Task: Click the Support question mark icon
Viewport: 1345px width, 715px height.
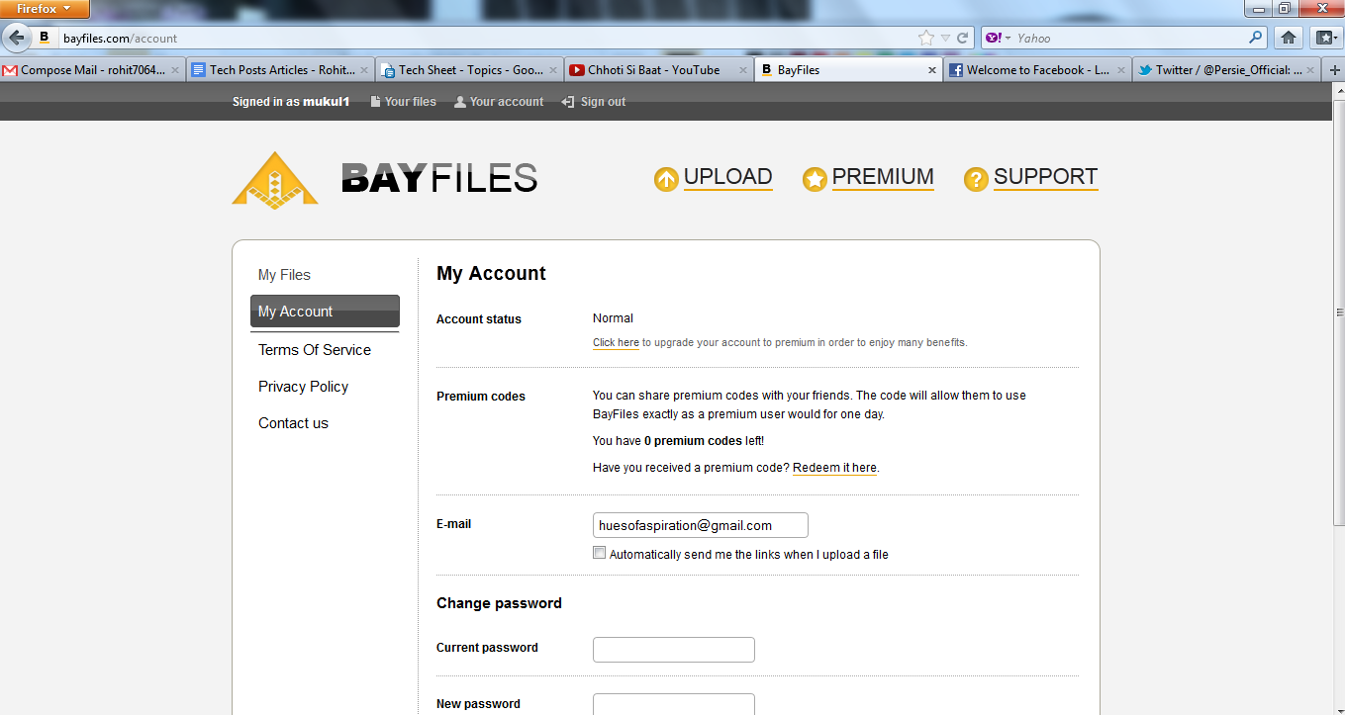Action: [x=976, y=179]
